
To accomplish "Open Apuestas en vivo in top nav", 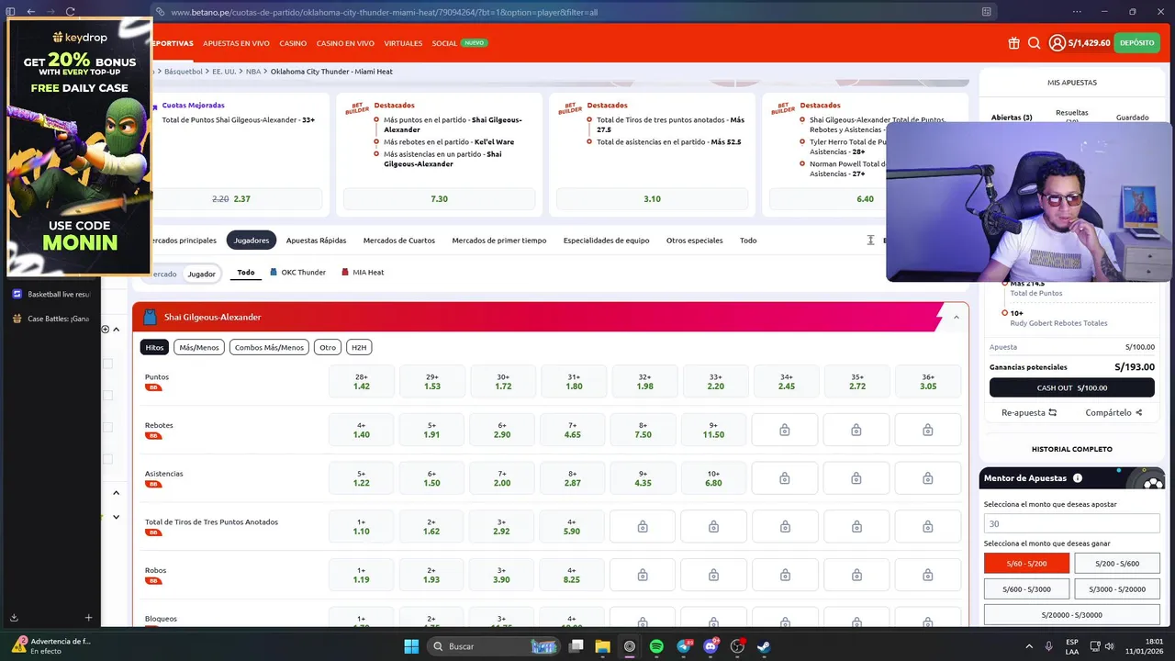I will tap(236, 43).
